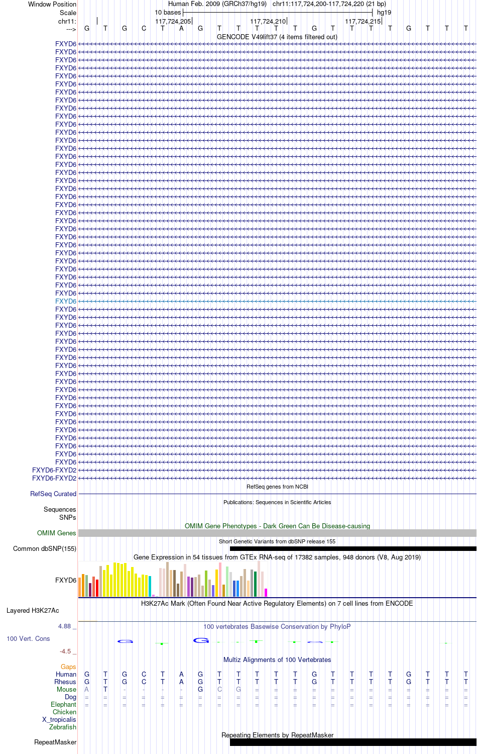Click the 'RepeatMasker' track label
The width and height of the screenshot is (477, 754).
[55, 742]
